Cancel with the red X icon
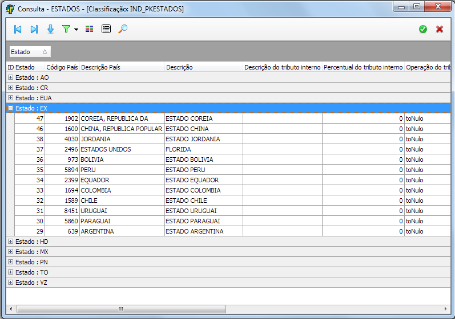Image resolution: width=455 pixels, height=319 pixels. [440, 29]
